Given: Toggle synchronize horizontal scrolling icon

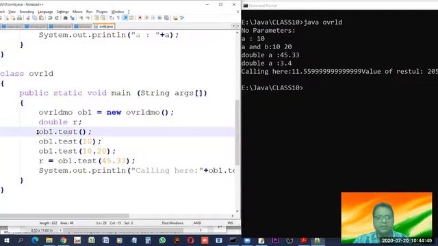Looking at the screenshot, I should coord(103,18).
